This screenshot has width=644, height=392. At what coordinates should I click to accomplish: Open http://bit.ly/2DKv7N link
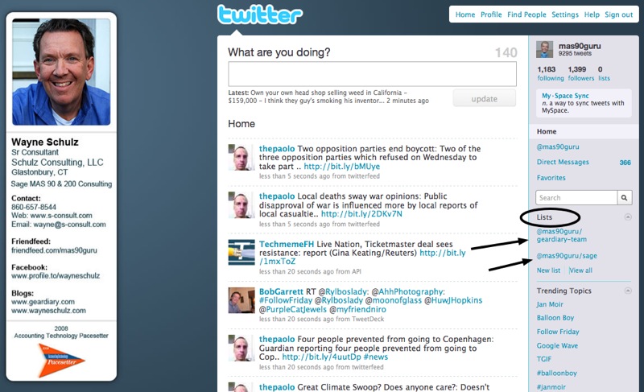coord(361,214)
